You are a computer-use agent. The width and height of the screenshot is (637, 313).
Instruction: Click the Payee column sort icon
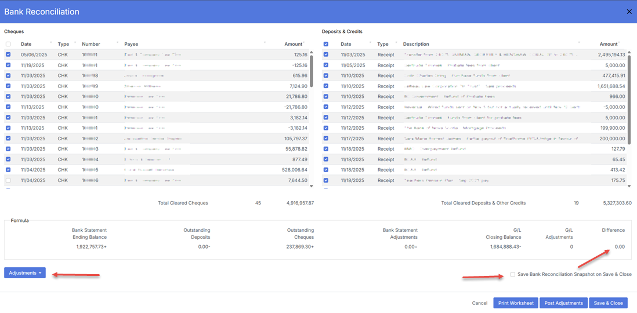(x=265, y=42)
